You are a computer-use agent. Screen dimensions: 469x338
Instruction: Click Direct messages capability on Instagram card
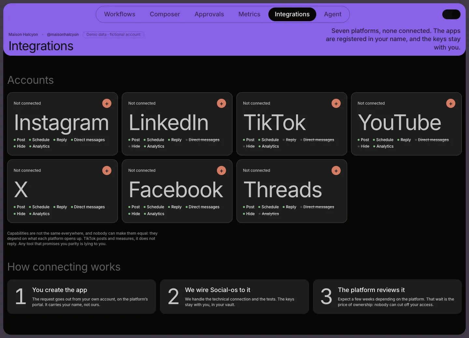pos(88,140)
